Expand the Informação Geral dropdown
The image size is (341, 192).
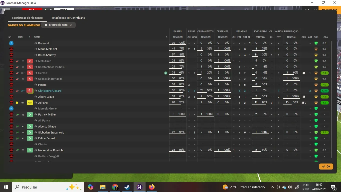tap(58, 25)
